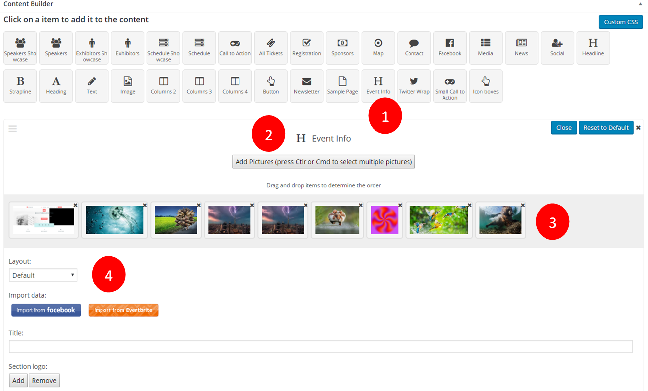Insert a Columns 2 layout

coord(164,86)
